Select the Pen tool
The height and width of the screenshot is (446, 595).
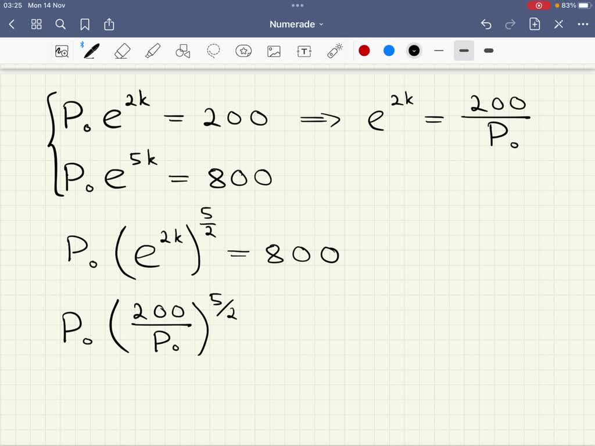pos(91,51)
